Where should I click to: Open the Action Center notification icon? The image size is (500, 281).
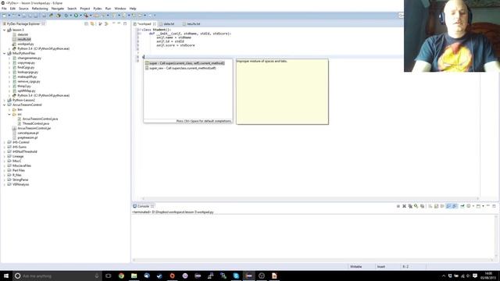tap(475, 276)
